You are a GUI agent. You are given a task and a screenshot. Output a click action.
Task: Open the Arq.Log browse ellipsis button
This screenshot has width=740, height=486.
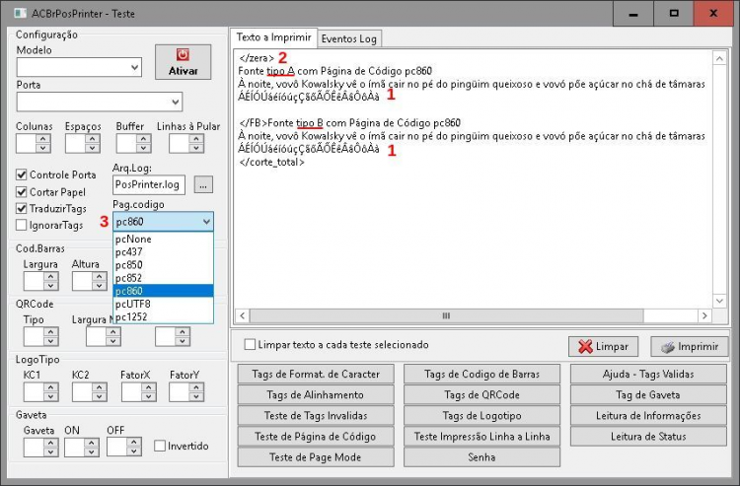pyautogui.click(x=203, y=185)
